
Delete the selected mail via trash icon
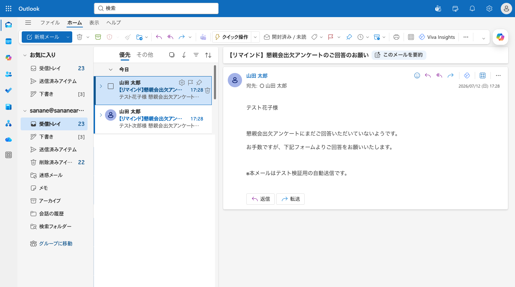tap(207, 90)
